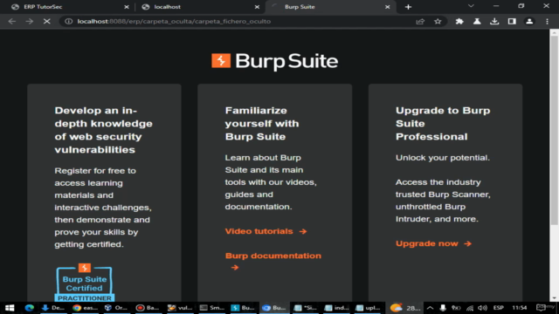Open the Video tutorials link
Viewport: 559px width, 314px height.
(x=266, y=231)
